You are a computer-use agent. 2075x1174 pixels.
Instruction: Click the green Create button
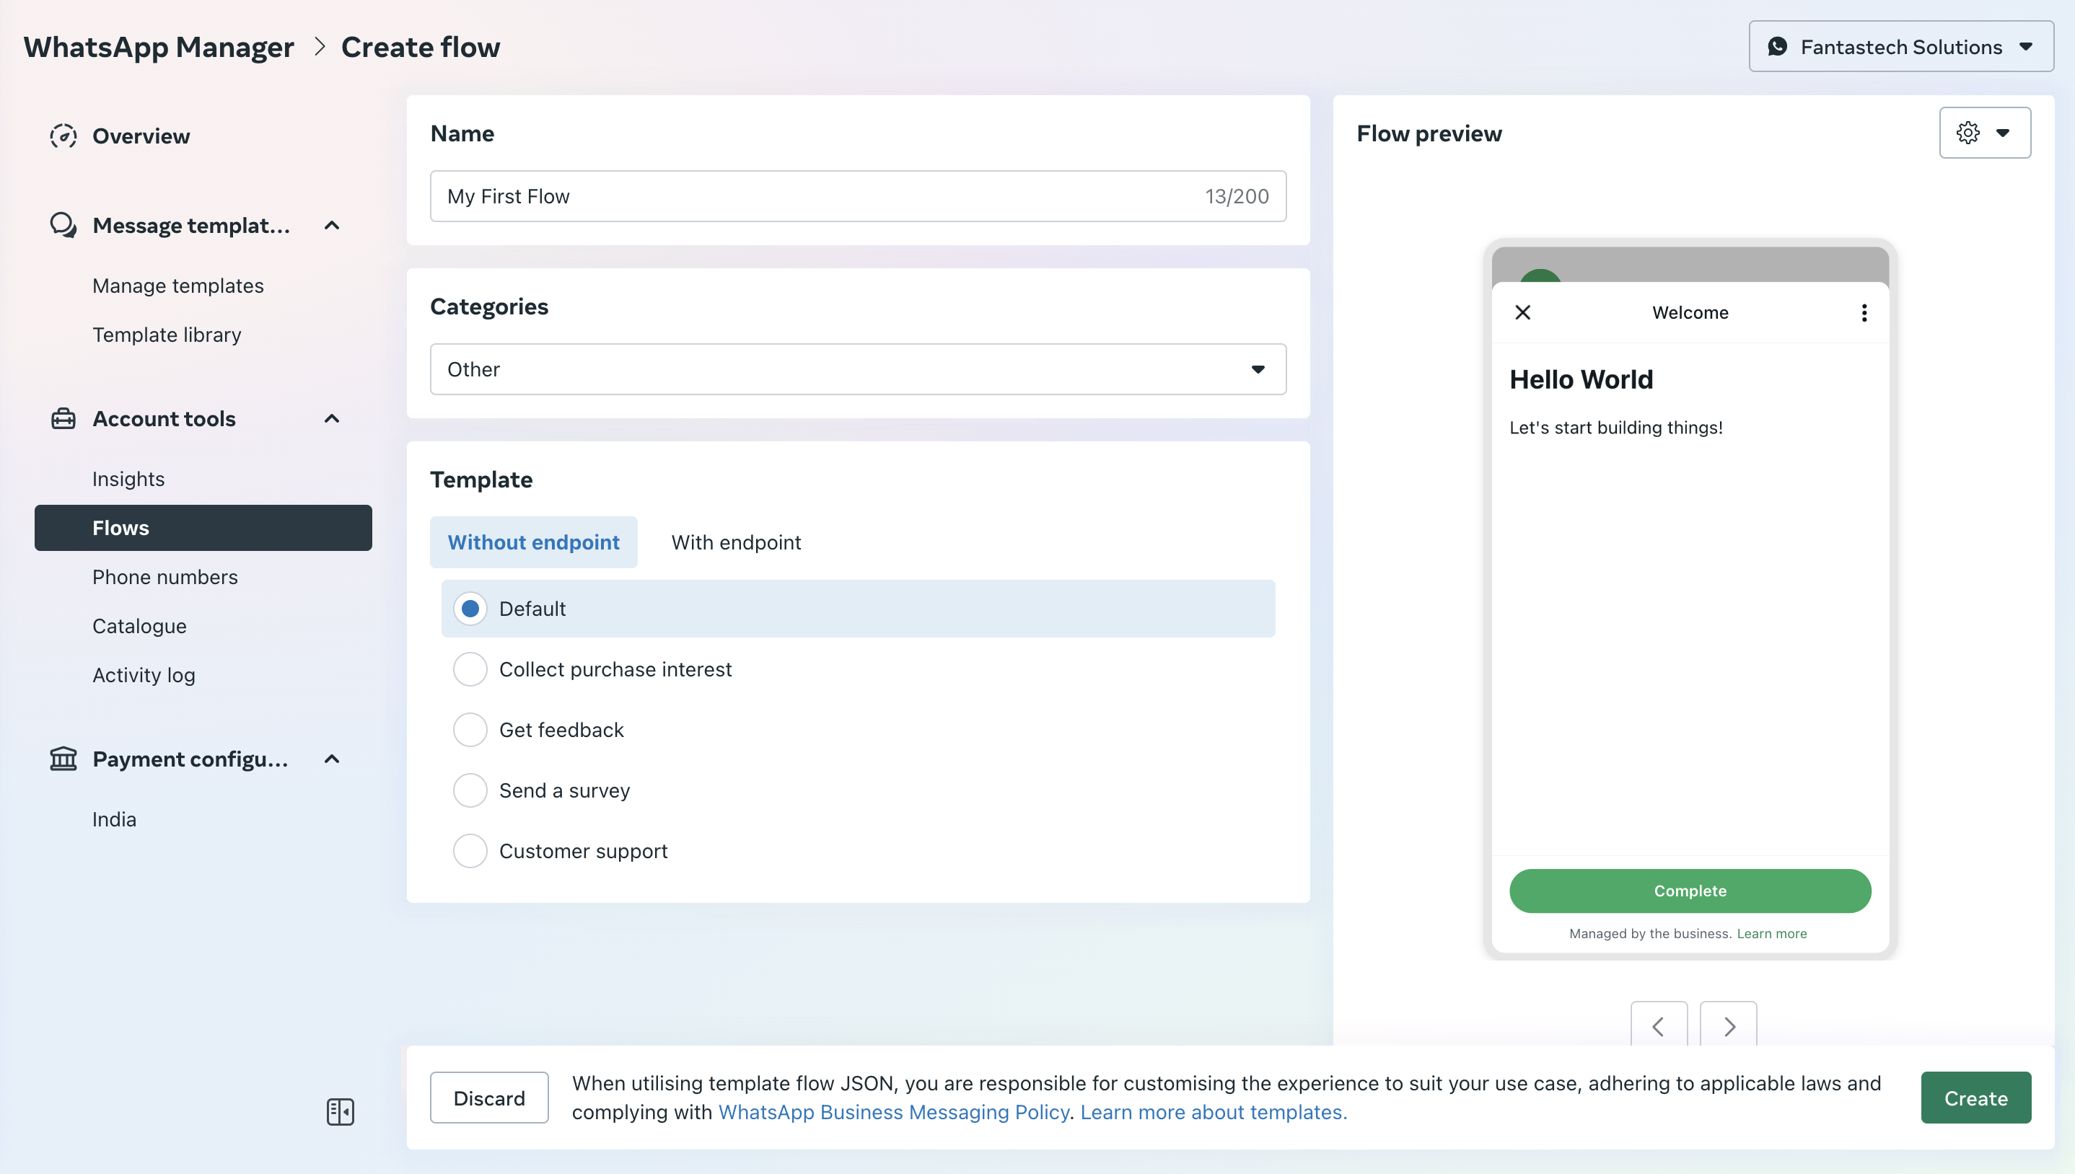tap(1976, 1098)
